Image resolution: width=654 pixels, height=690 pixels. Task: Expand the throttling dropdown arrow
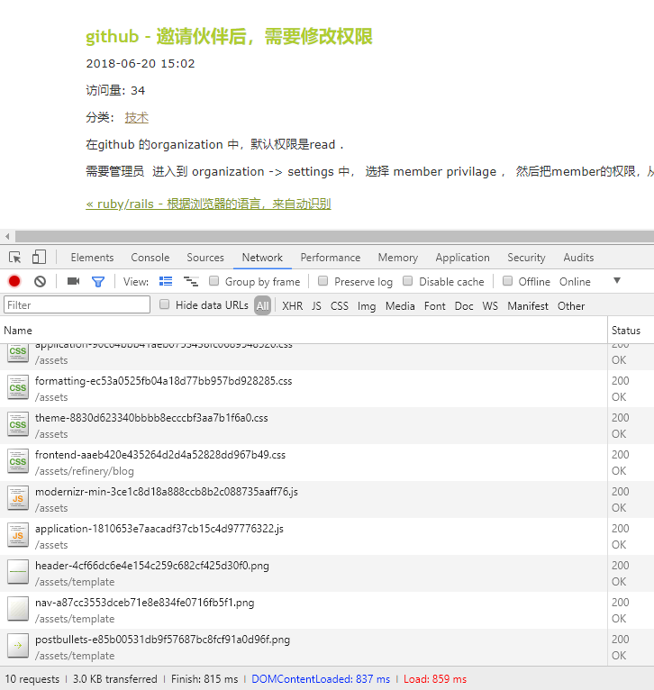pyautogui.click(x=617, y=281)
